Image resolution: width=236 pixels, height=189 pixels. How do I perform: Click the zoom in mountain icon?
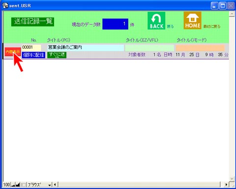click(18, 185)
